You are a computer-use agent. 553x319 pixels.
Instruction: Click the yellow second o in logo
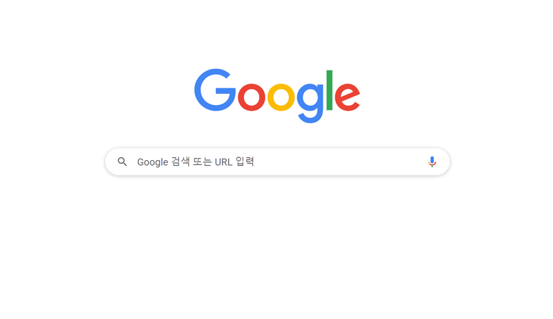[x=281, y=97]
